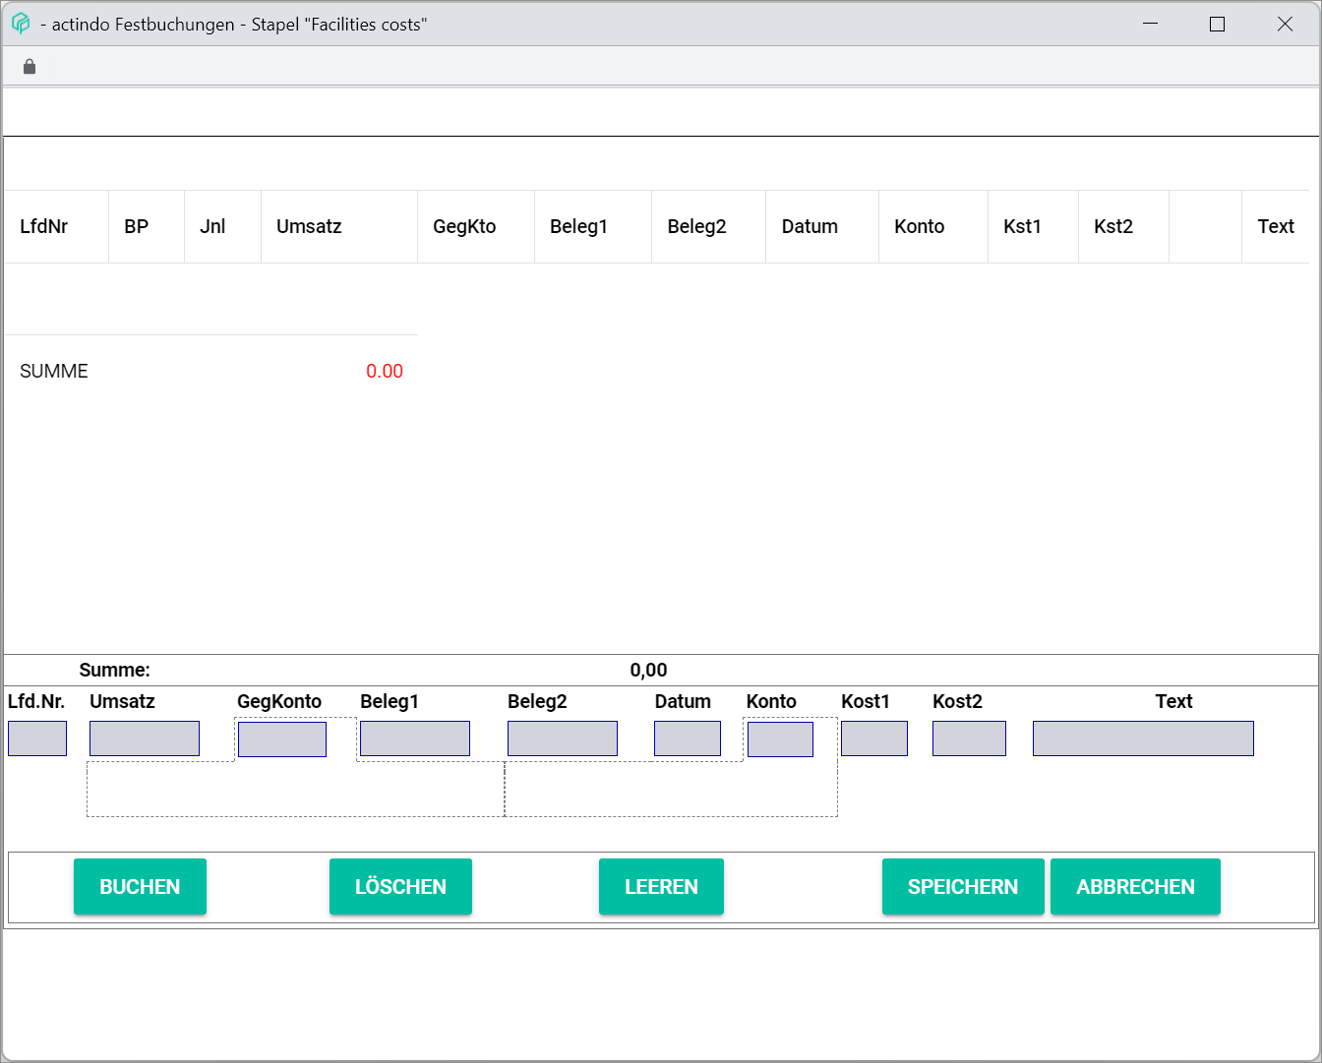Select the Datum input field
The image size is (1322, 1063).
click(688, 738)
